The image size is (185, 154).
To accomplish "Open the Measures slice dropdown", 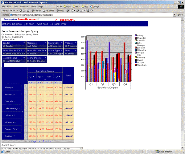I will click(45, 43).
